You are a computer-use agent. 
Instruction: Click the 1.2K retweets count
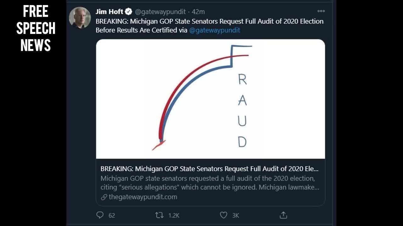[x=174, y=215]
